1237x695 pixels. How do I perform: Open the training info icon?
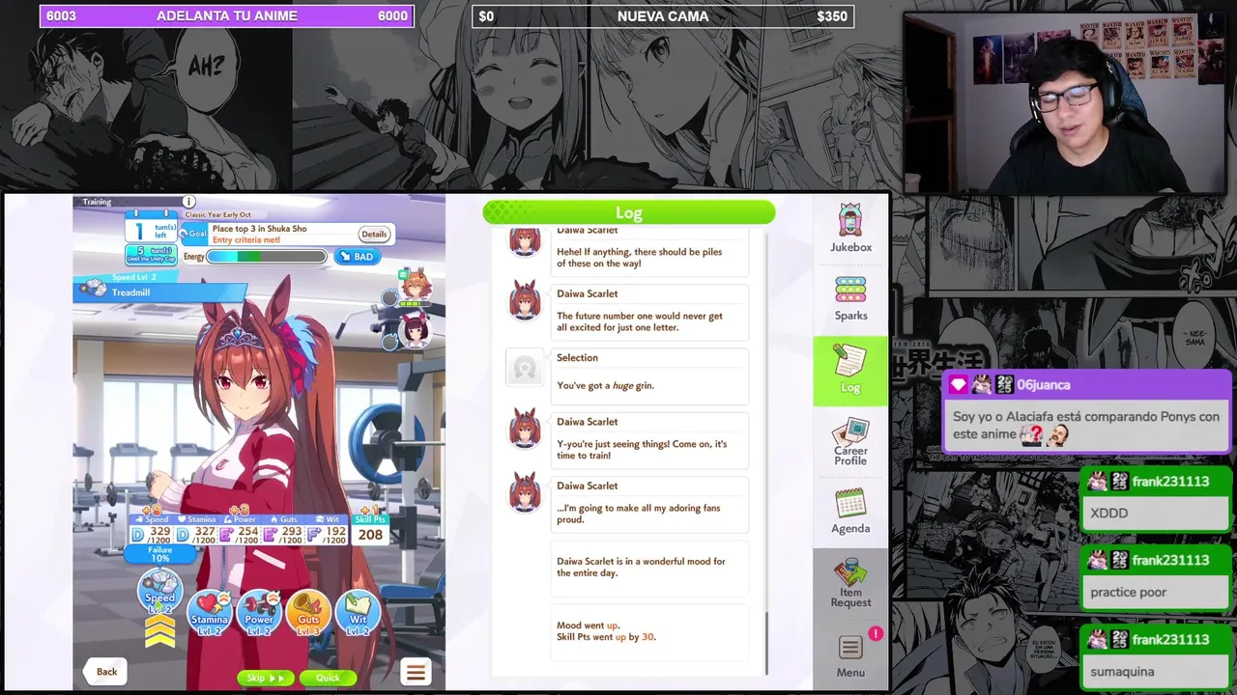pyautogui.click(x=188, y=202)
